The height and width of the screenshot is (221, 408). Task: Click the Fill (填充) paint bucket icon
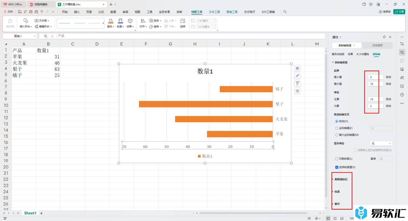coord(111,21)
